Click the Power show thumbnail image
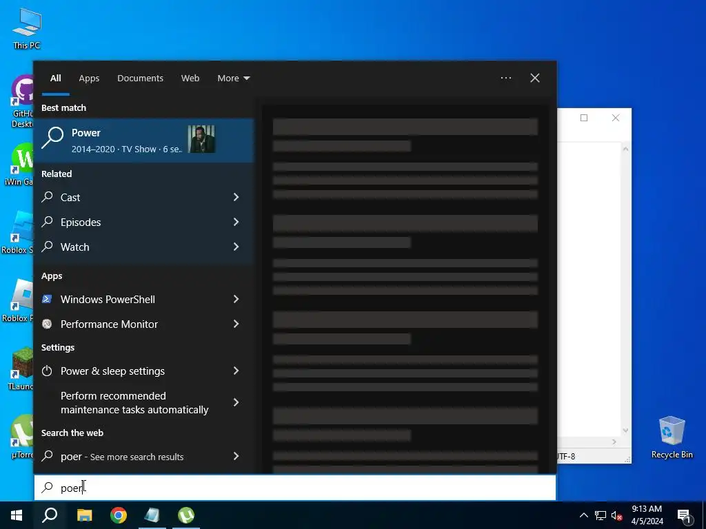 coord(201,139)
